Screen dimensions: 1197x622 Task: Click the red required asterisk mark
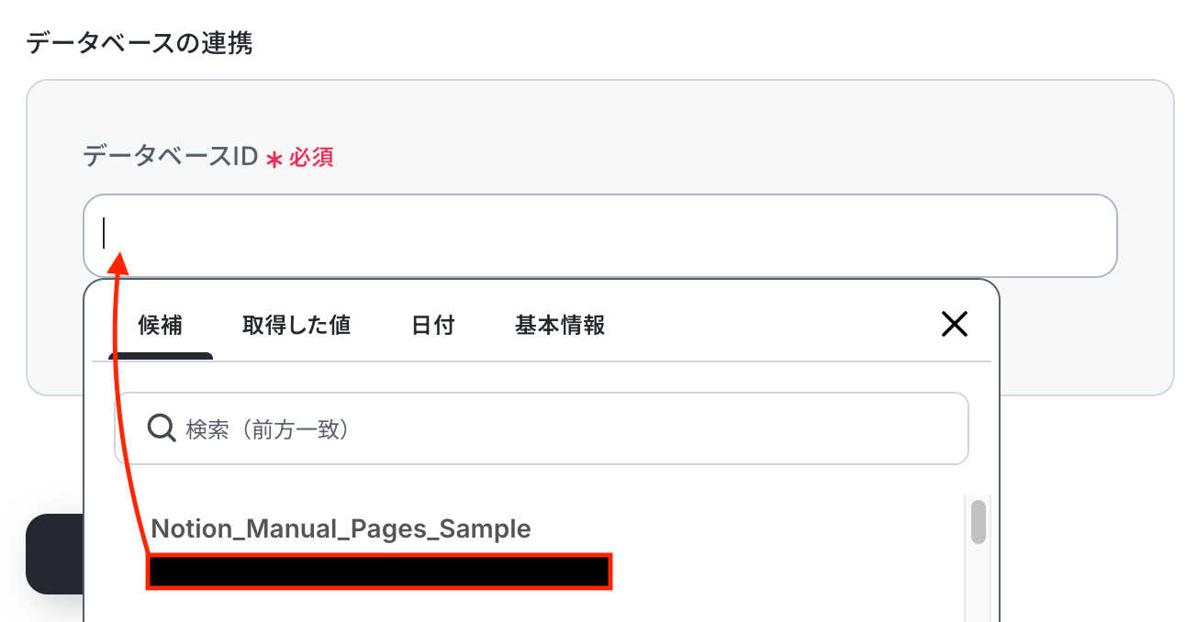274,160
